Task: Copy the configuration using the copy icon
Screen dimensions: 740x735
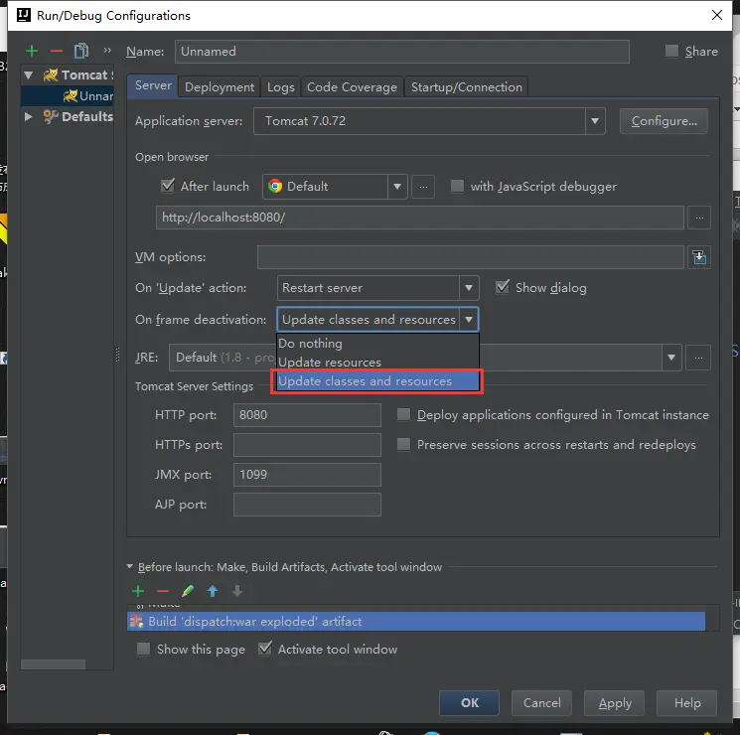Action: click(x=81, y=51)
